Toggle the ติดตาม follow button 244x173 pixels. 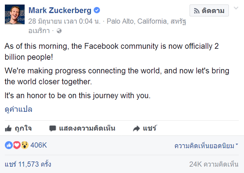pos(209,11)
